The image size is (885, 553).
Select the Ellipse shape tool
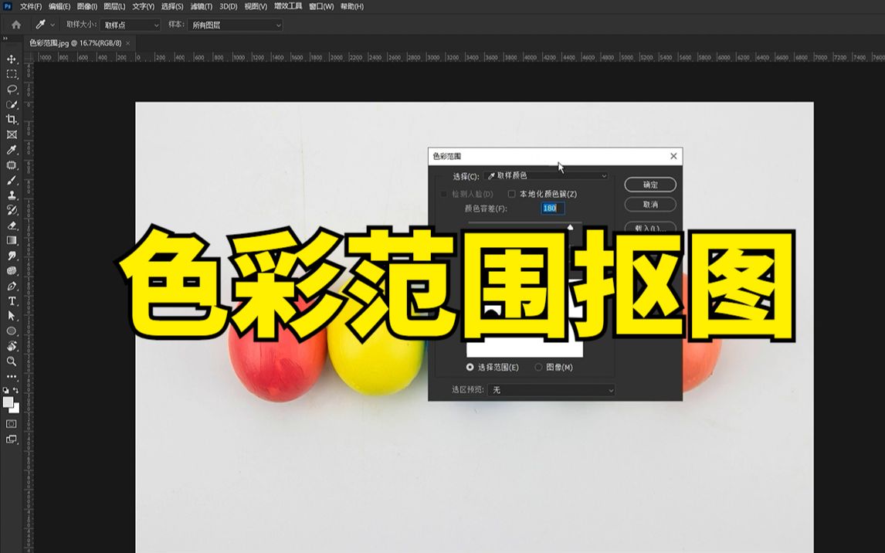(x=12, y=331)
